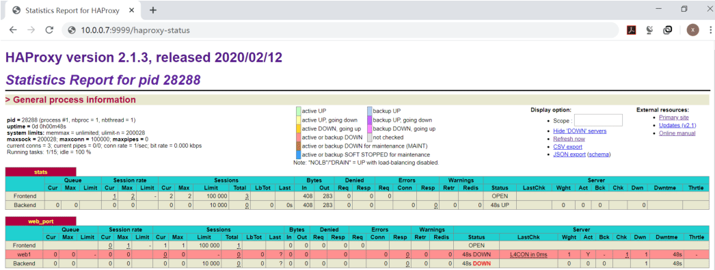Click the satellite dish extension icon
The height and width of the screenshot is (270, 715).
[x=650, y=30]
